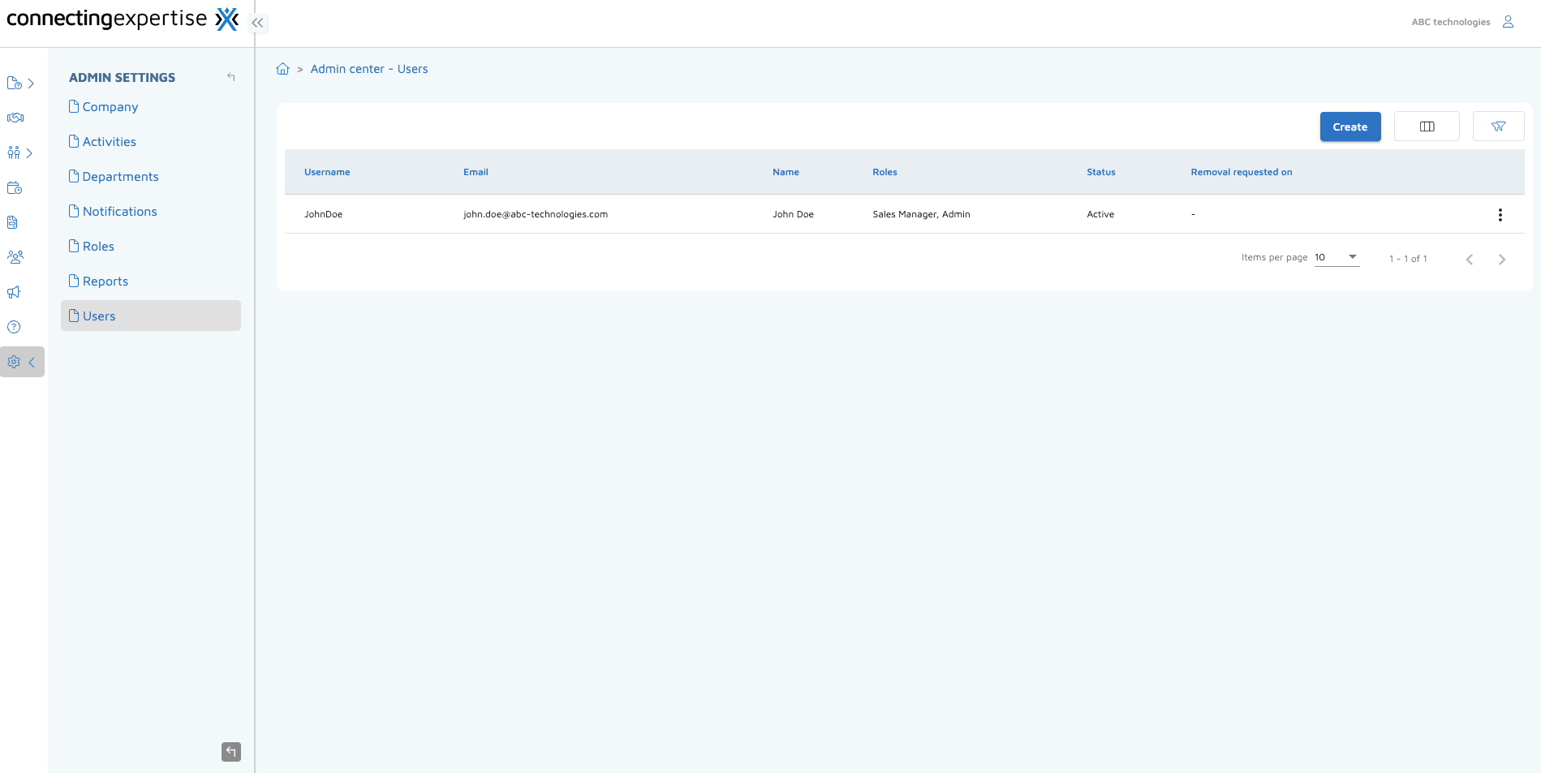This screenshot has height=773, width=1541.
Task: Open the handshake partnerships icon in sidebar
Action: coord(14,117)
